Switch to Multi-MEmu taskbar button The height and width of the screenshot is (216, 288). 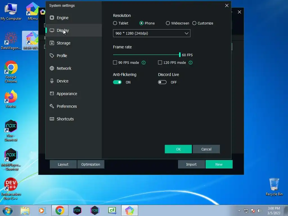pos(129,210)
